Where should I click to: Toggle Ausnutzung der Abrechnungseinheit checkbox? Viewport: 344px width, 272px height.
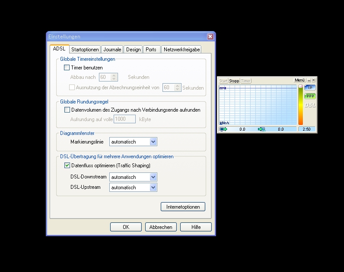[x=72, y=88]
